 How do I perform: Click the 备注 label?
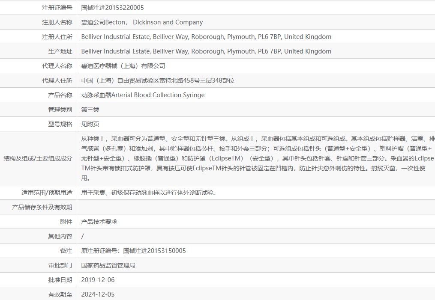pyautogui.click(x=66, y=251)
